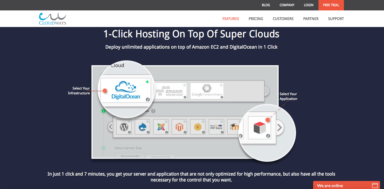Go to the Customers section
Viewport: 384px width, 189px height.
(283, 19)
